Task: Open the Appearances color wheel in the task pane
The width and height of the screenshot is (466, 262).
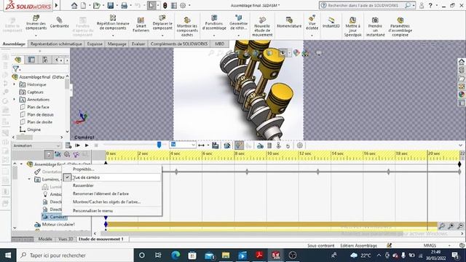Action: (461, 95)
